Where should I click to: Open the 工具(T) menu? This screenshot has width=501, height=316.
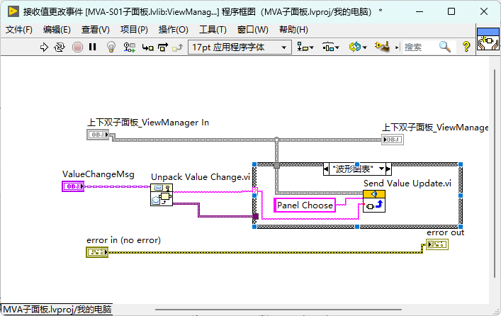(x=213, y=30)
